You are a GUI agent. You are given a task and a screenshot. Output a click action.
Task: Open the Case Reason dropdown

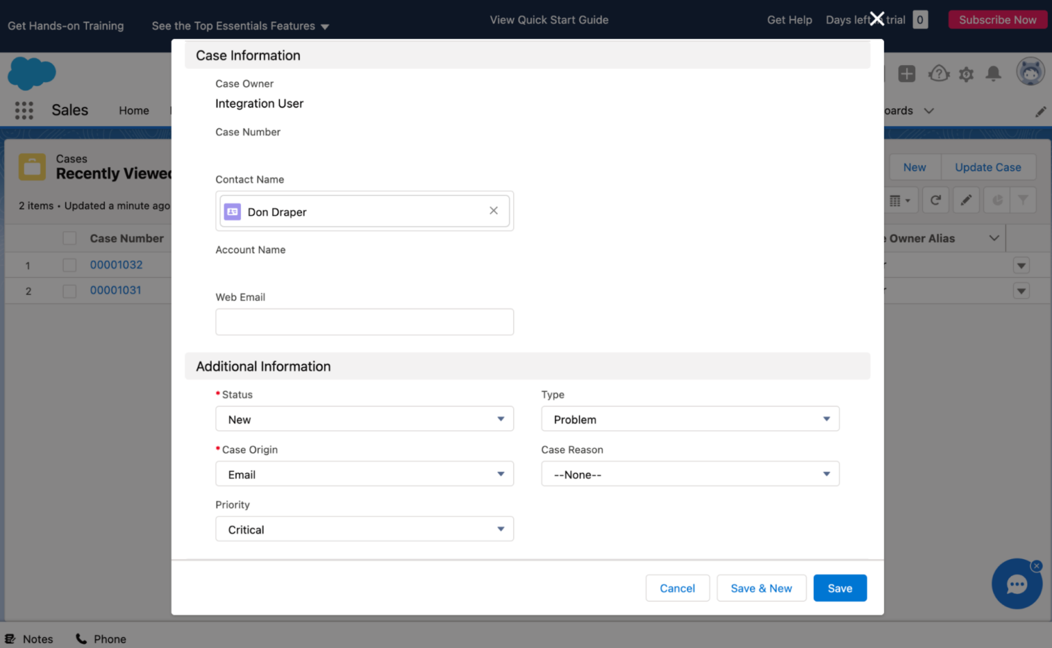coord(690,474)
